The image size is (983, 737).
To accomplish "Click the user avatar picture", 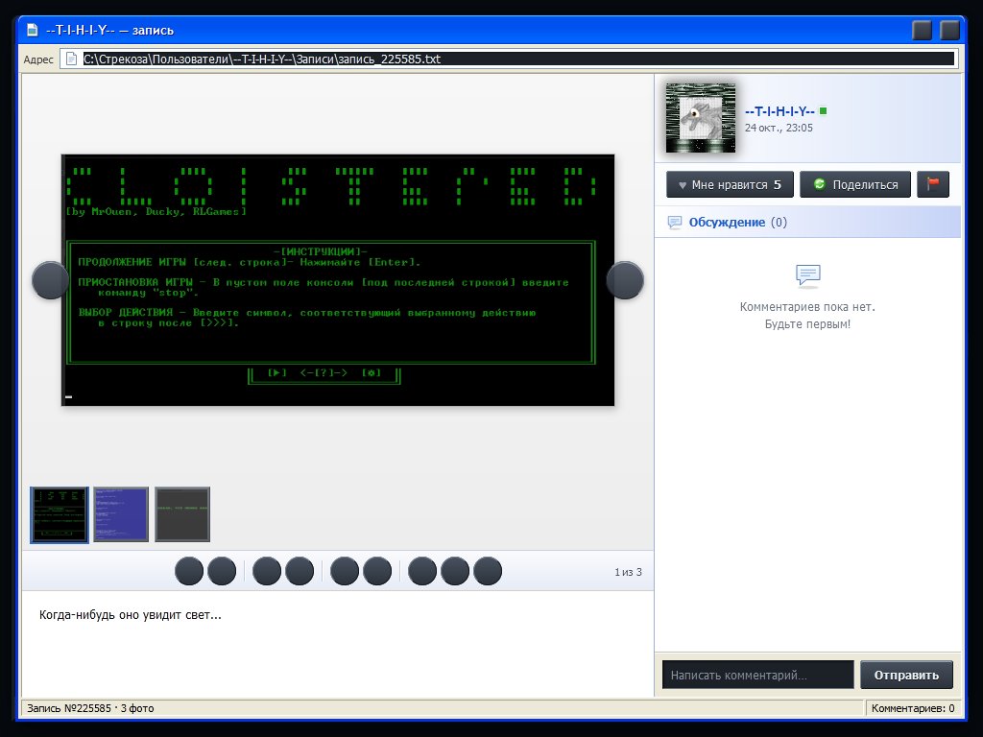I will pyautogui.click(x=700, y=118).
